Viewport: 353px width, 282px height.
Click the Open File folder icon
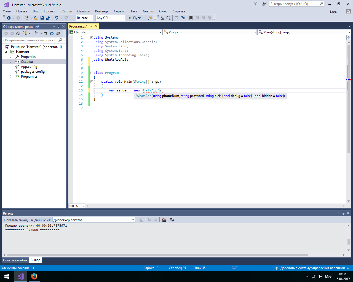(36, 18)
